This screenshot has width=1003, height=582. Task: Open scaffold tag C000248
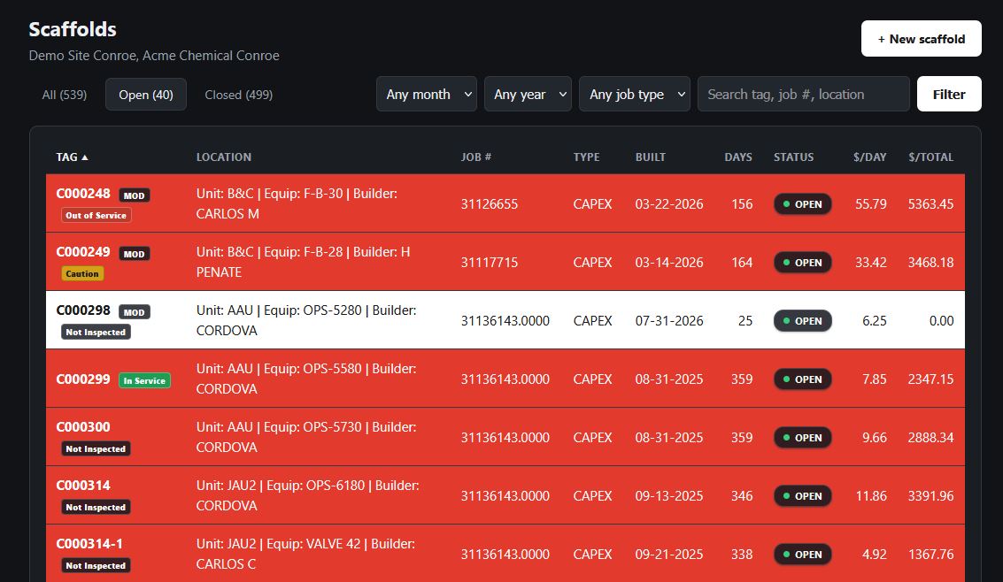click(x=83, y=194)
